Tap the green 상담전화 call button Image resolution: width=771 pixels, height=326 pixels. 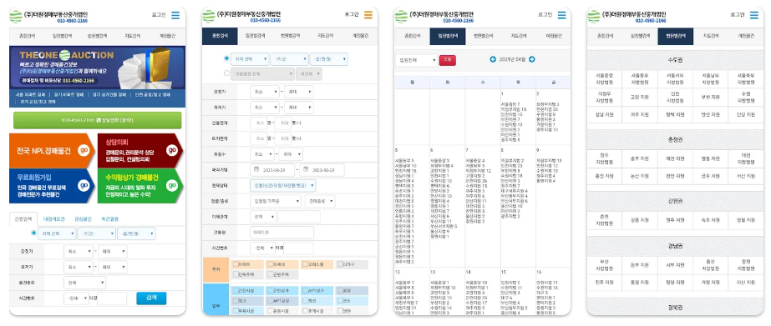tap(98, 120)
